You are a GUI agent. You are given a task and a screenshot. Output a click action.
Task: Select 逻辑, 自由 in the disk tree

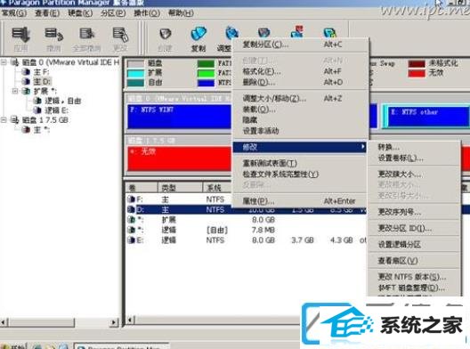pos(63,101)
